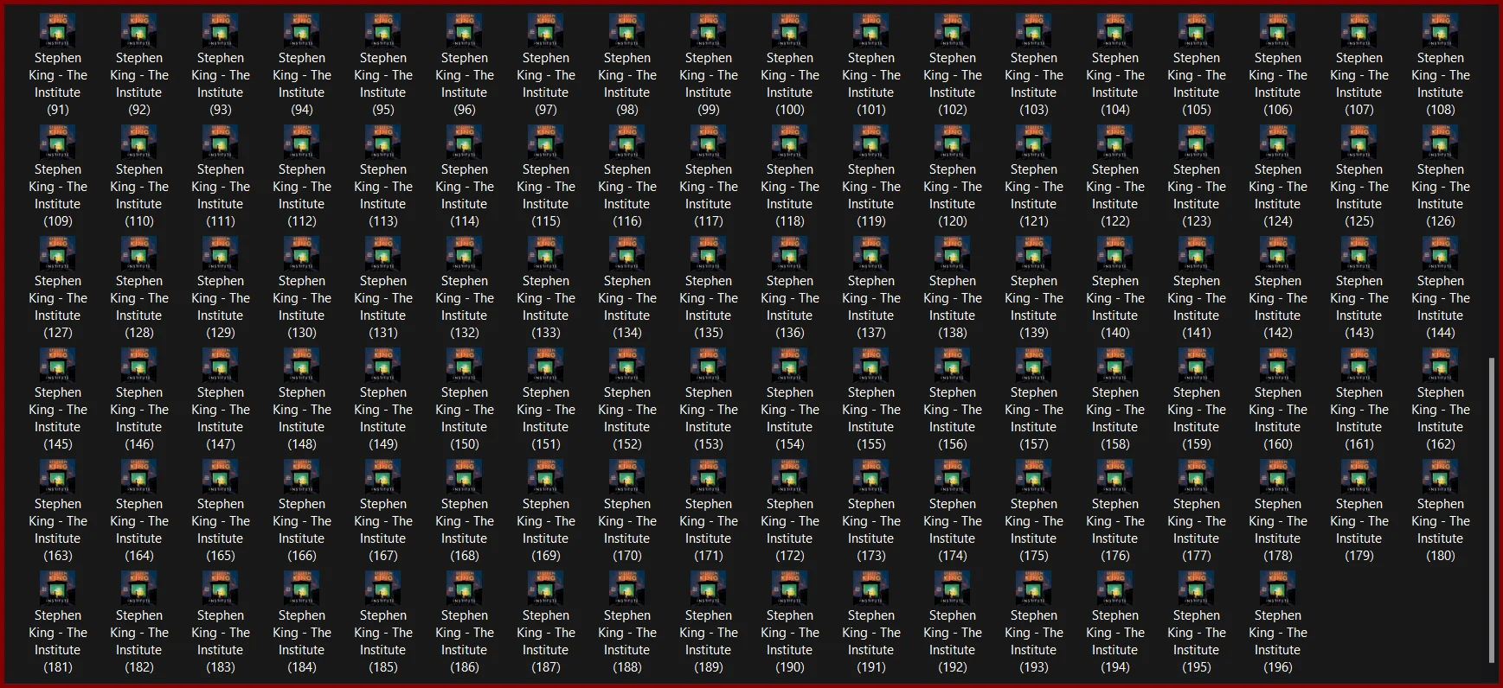Select the cover icon of file (110)

(139, 143)
